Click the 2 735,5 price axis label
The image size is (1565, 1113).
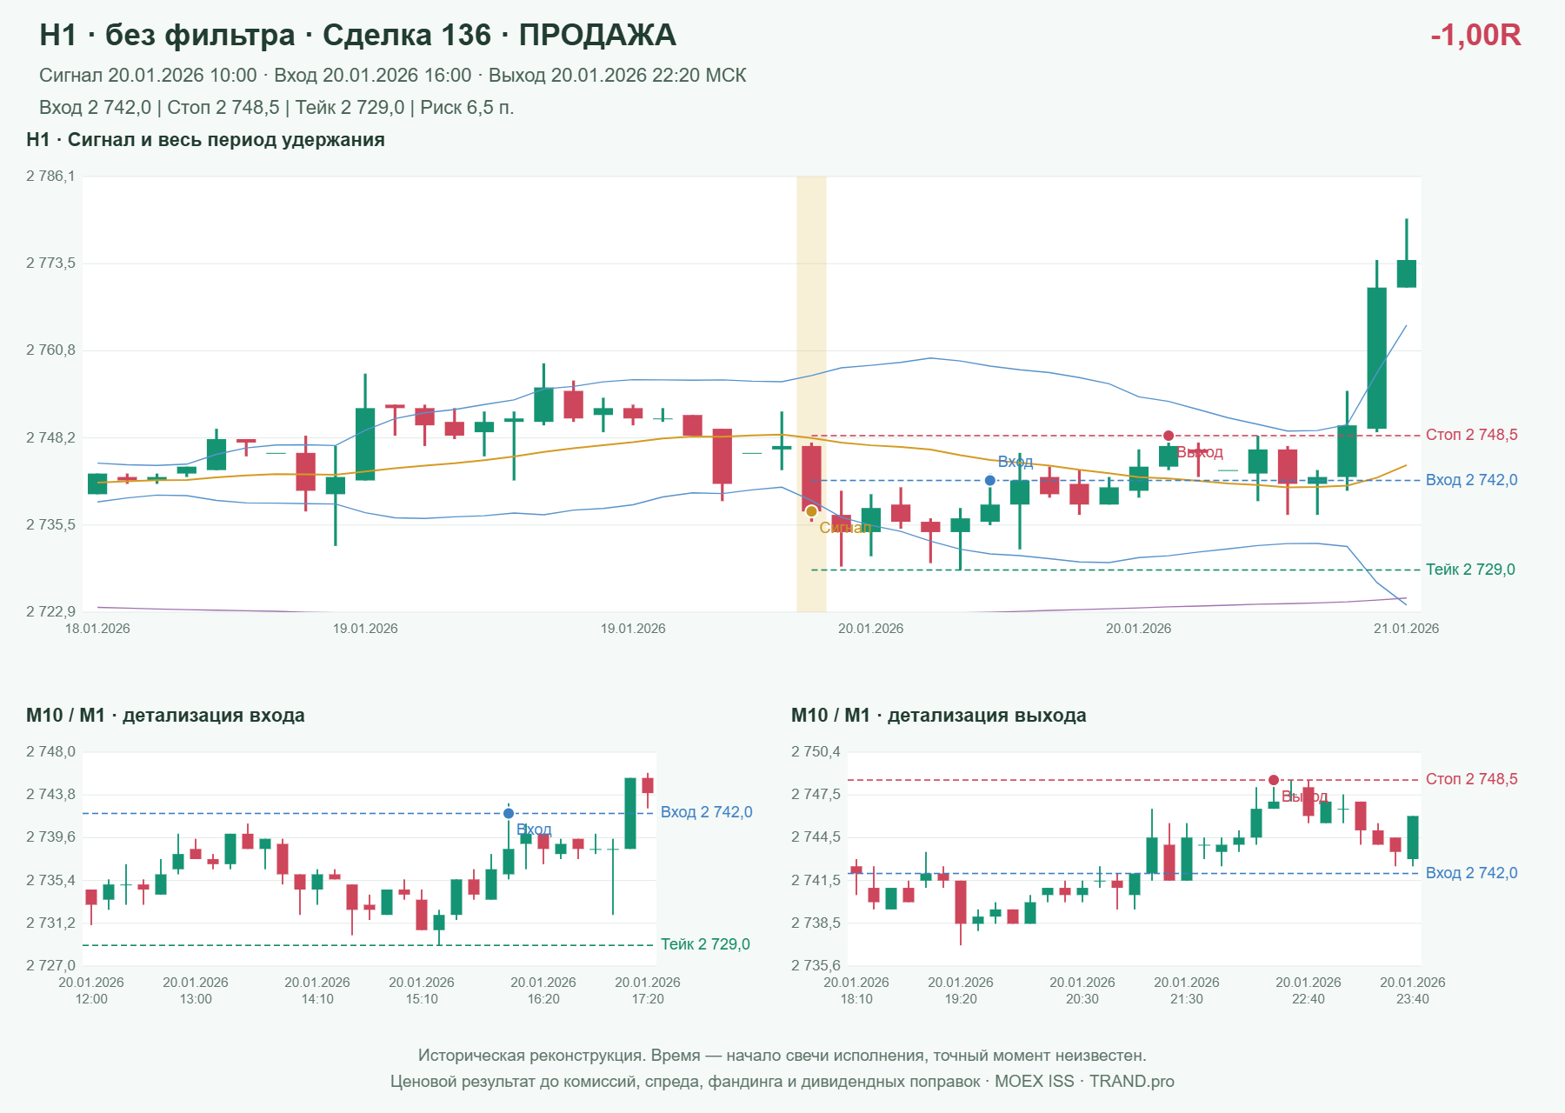click(x=50, y=525)
